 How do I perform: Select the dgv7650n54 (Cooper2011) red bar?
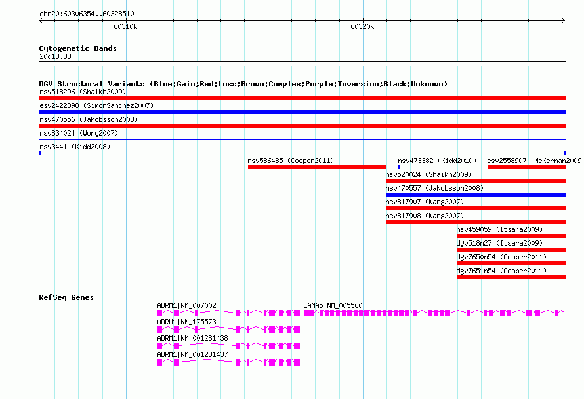coord(511,263)
